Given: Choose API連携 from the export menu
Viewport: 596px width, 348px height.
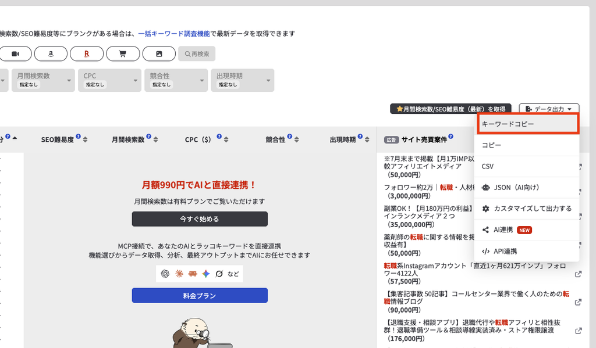Looking at the screenshot, I should click(527, 251).
